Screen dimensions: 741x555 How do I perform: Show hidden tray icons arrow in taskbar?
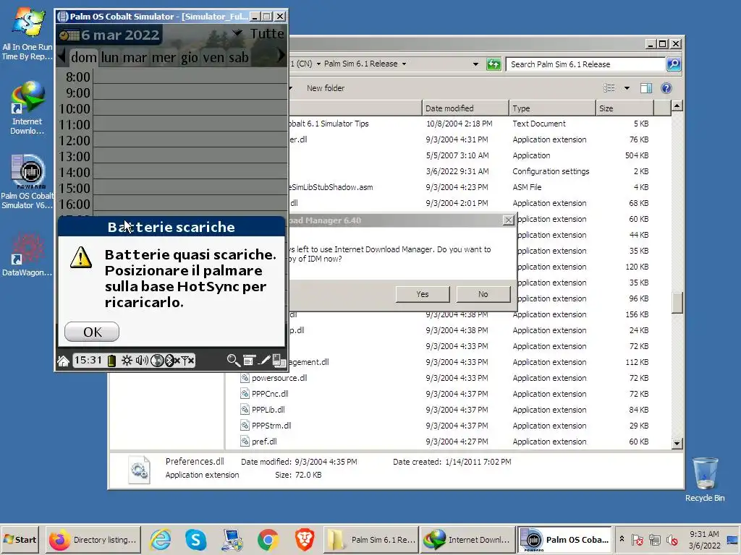[622, 538]
